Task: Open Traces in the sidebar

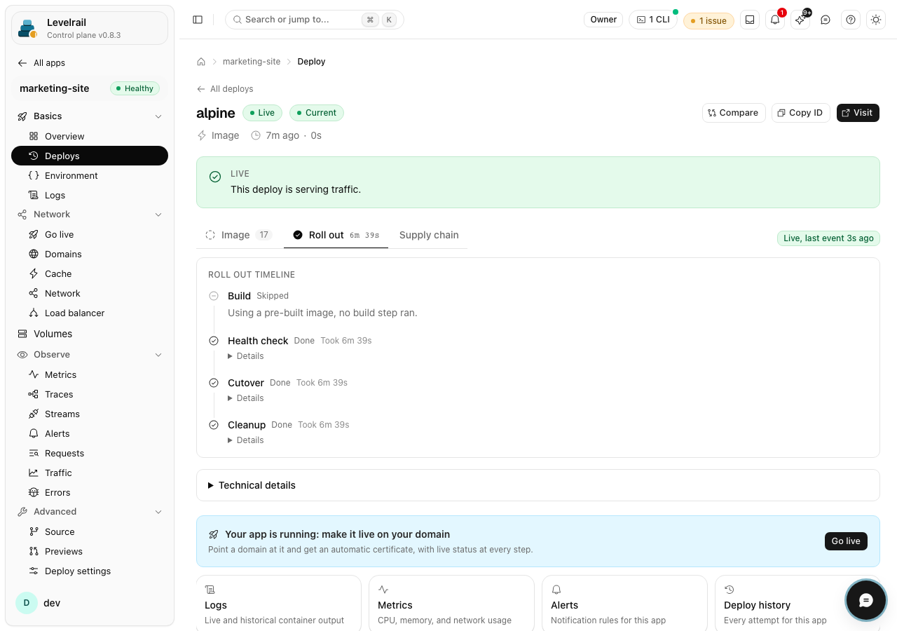Action: point(90,394)
